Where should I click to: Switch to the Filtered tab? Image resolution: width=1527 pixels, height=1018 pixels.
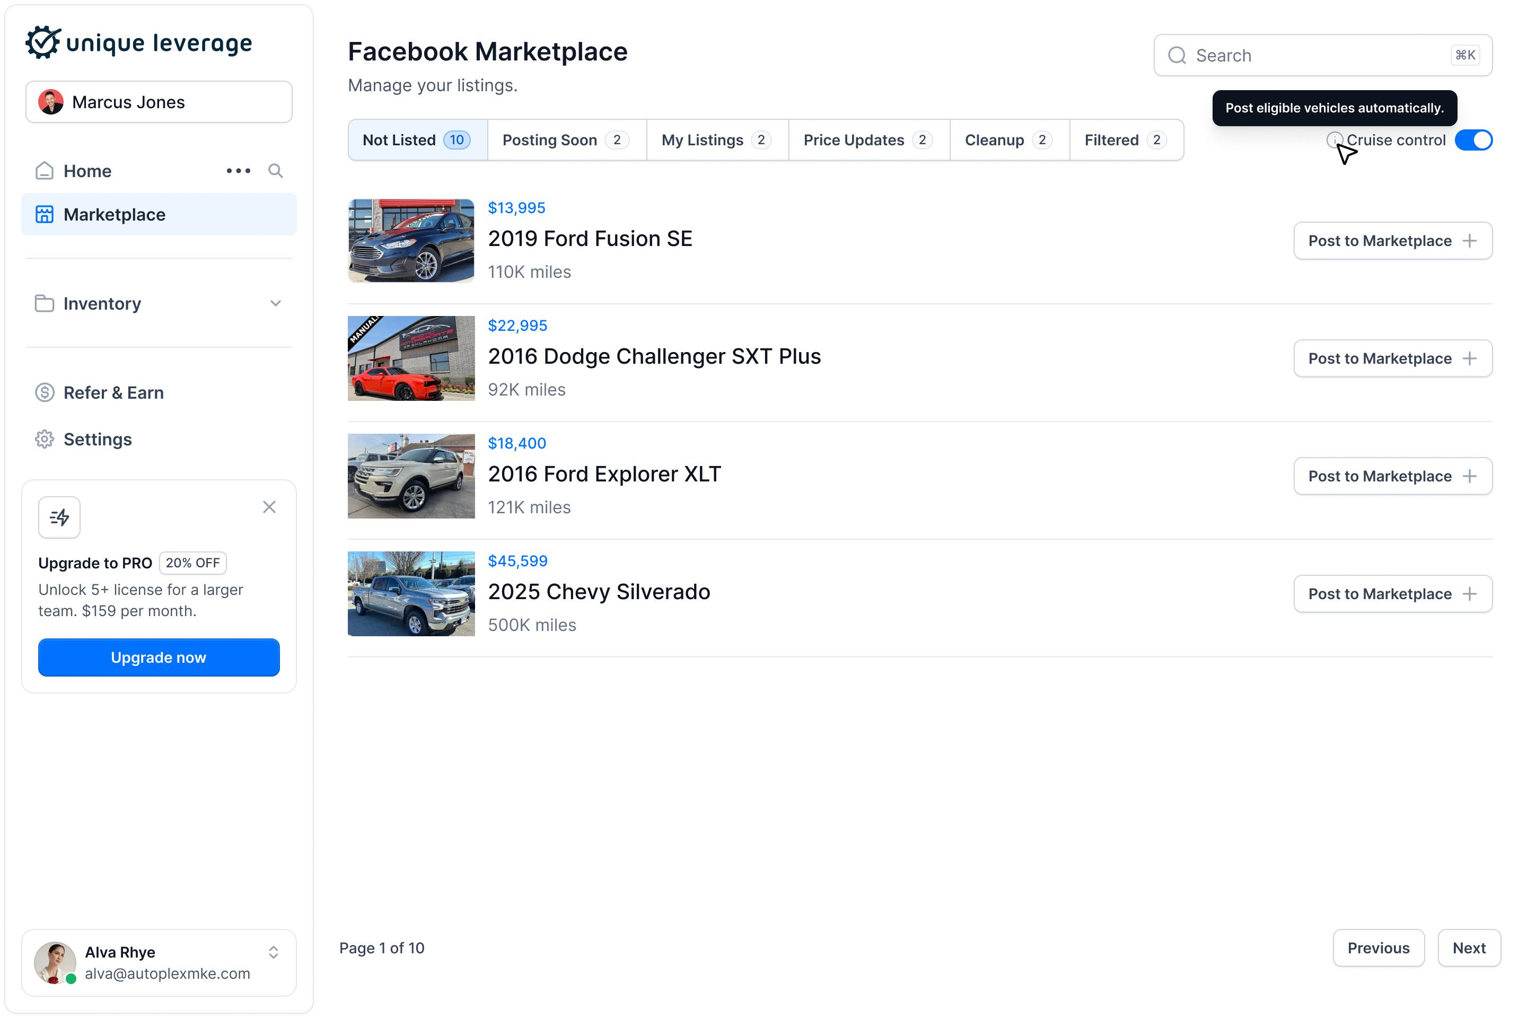[x=1126, y=140]
